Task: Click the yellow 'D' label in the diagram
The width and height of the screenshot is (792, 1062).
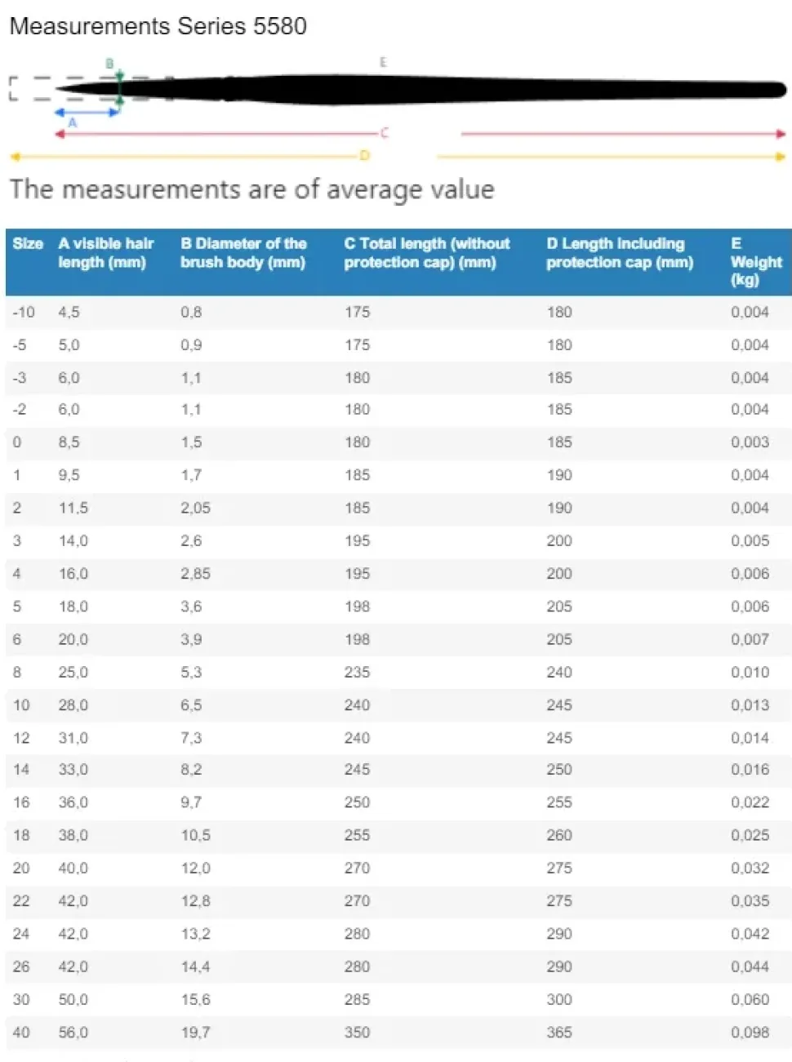Action: [364, 155]
